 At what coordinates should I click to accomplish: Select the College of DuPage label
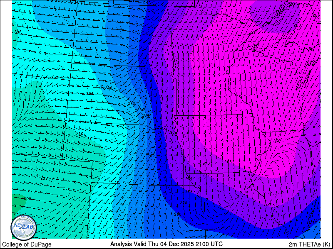[x=27, y=244]
